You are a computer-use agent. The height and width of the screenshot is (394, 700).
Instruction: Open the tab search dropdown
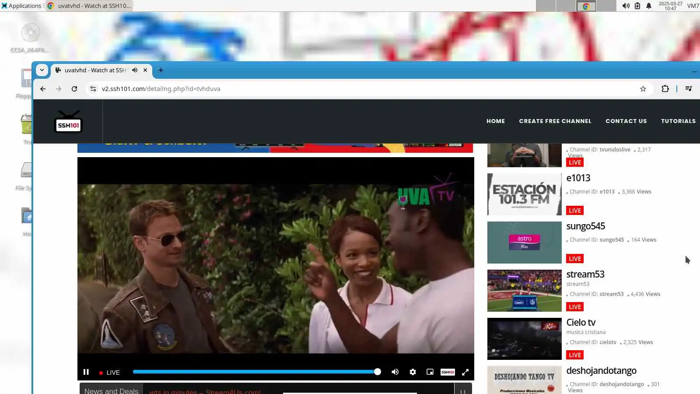42,70
